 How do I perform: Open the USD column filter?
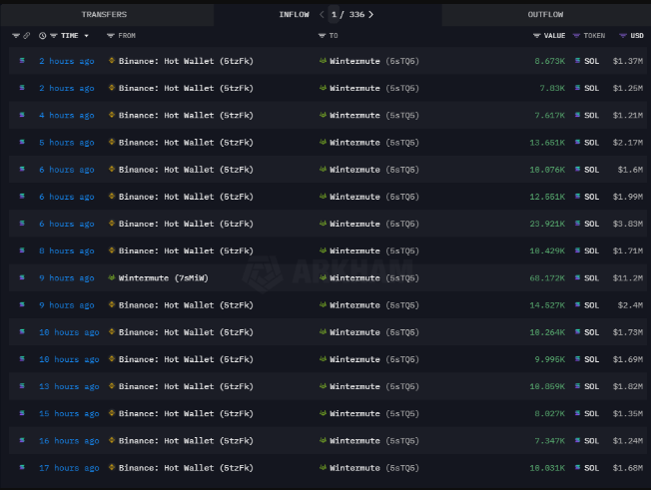pos(623,36)
